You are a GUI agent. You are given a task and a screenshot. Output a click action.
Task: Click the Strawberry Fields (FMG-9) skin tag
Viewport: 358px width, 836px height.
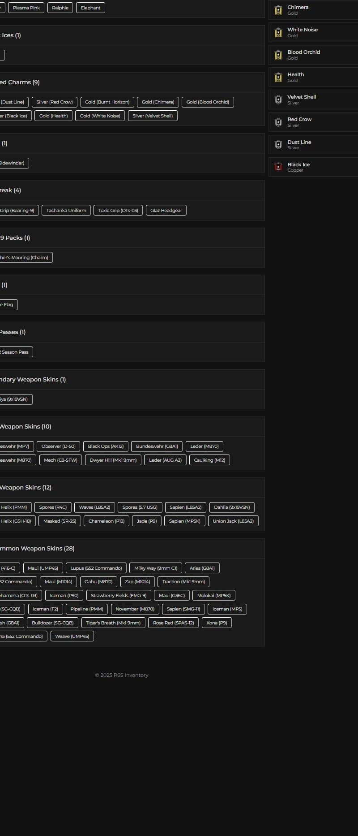pyautogui.click(x=119, y=596)
